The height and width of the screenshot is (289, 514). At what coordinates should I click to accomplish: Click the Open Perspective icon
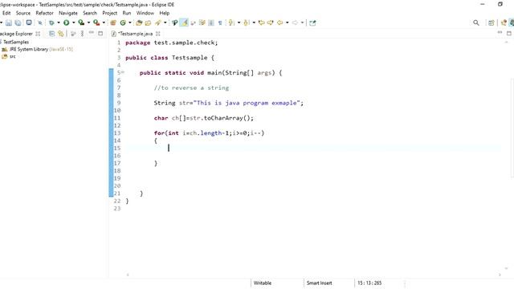pos(491,22)
